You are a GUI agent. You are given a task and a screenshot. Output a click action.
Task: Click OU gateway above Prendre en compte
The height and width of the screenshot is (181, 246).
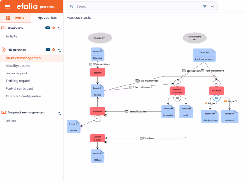pos(177,84)
